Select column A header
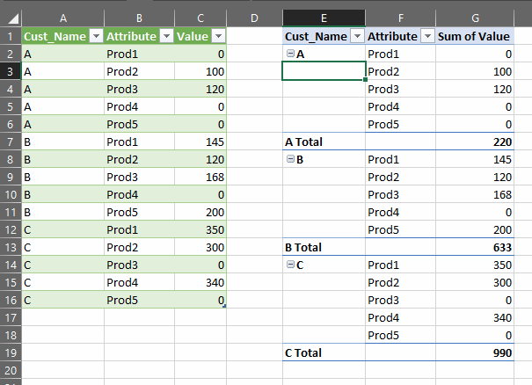Image resolution: width=532 pixels, height=385 pixels. point(63,18)
